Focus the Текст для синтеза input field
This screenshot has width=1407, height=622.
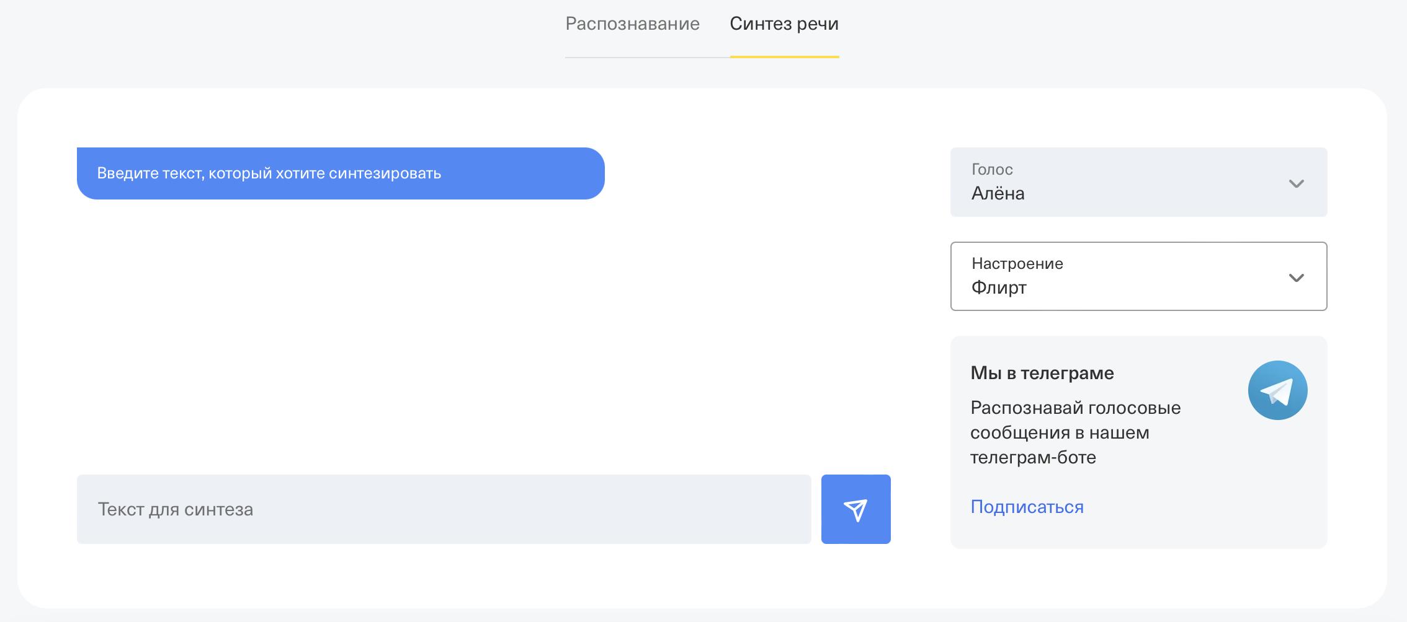[444, 509]
